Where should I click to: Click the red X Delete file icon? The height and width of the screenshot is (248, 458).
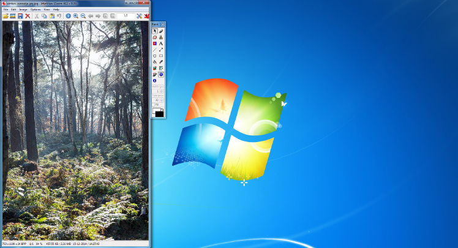pos(28,16)
